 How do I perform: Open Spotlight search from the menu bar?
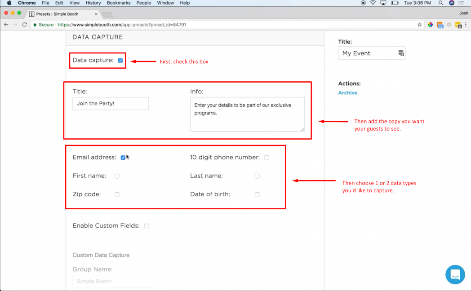coord(441,3)
